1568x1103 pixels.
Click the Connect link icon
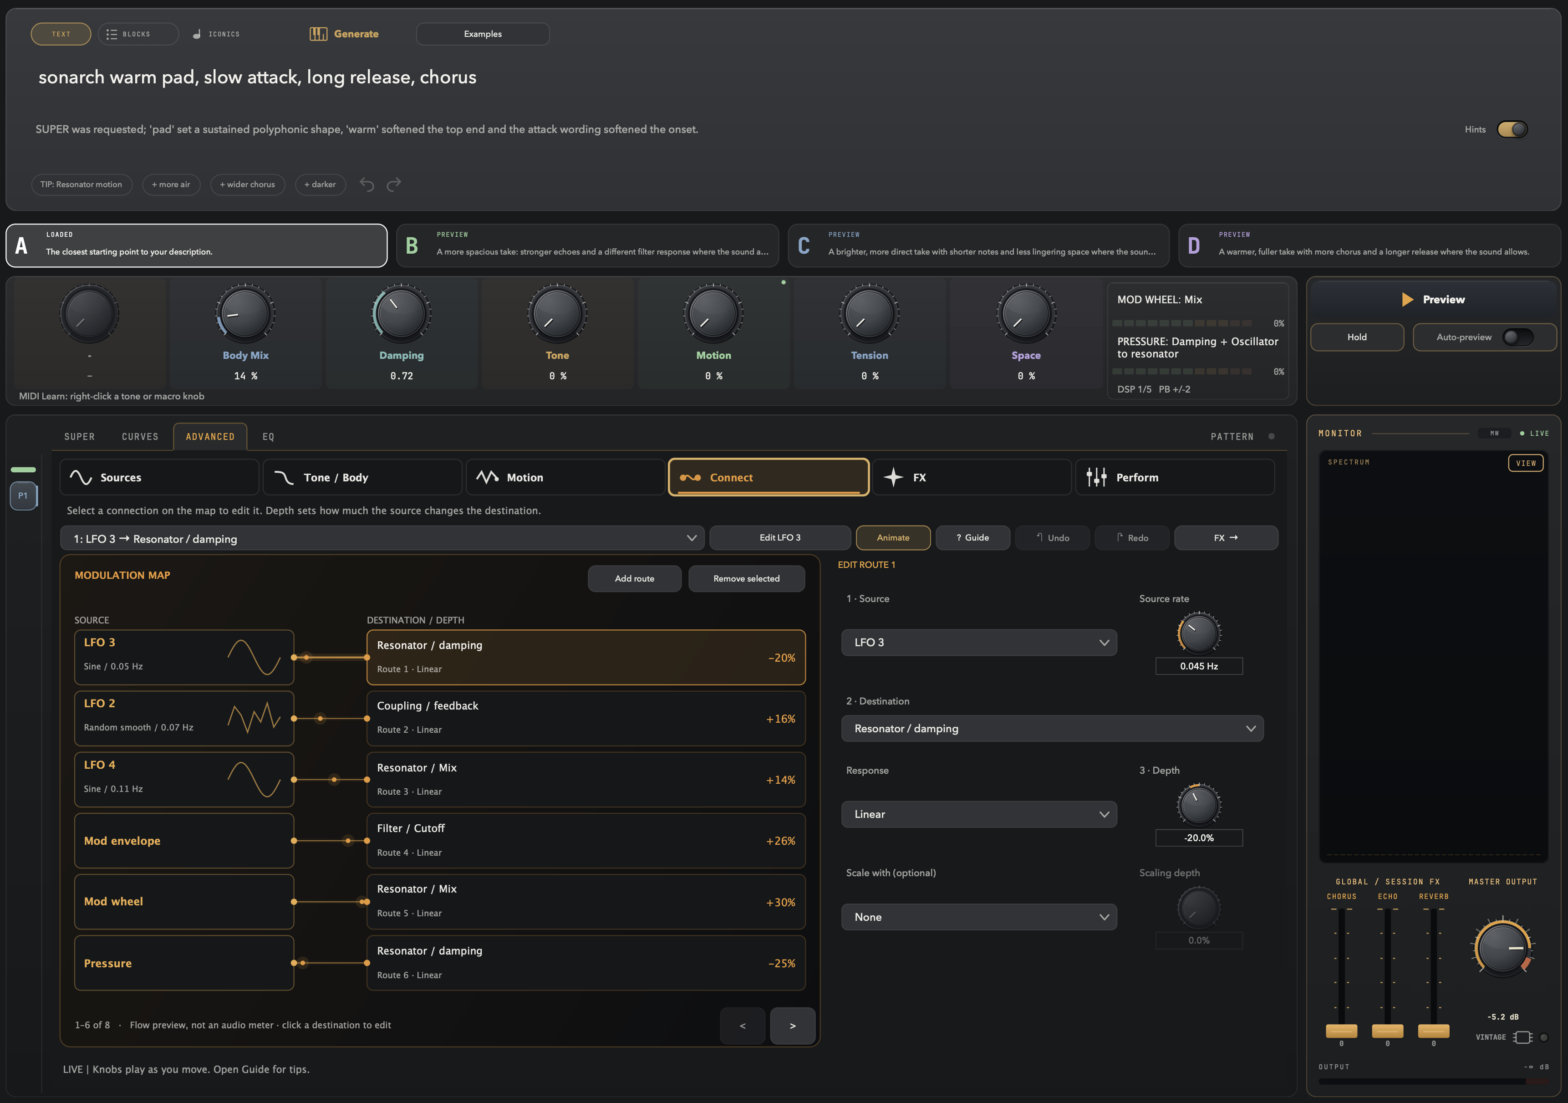tap(690, 478)
